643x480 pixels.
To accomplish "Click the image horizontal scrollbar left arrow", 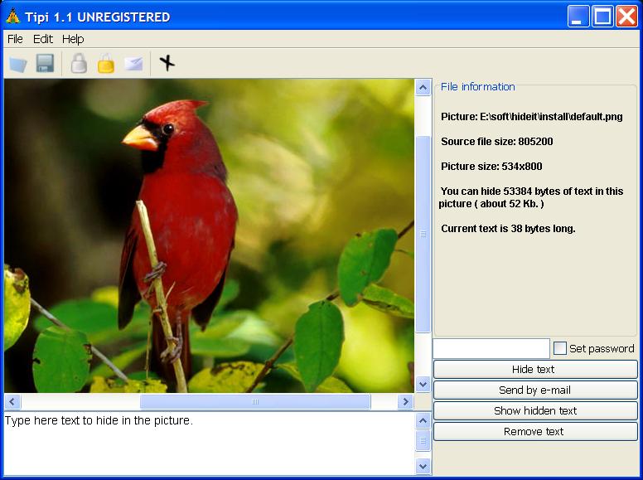I will (12, 401).
